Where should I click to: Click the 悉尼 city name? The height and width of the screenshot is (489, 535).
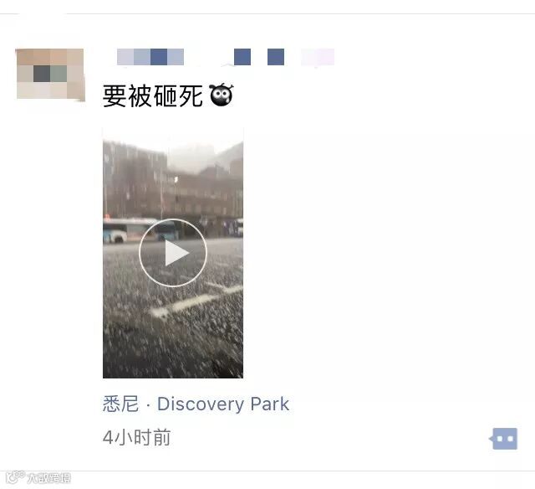120,404
